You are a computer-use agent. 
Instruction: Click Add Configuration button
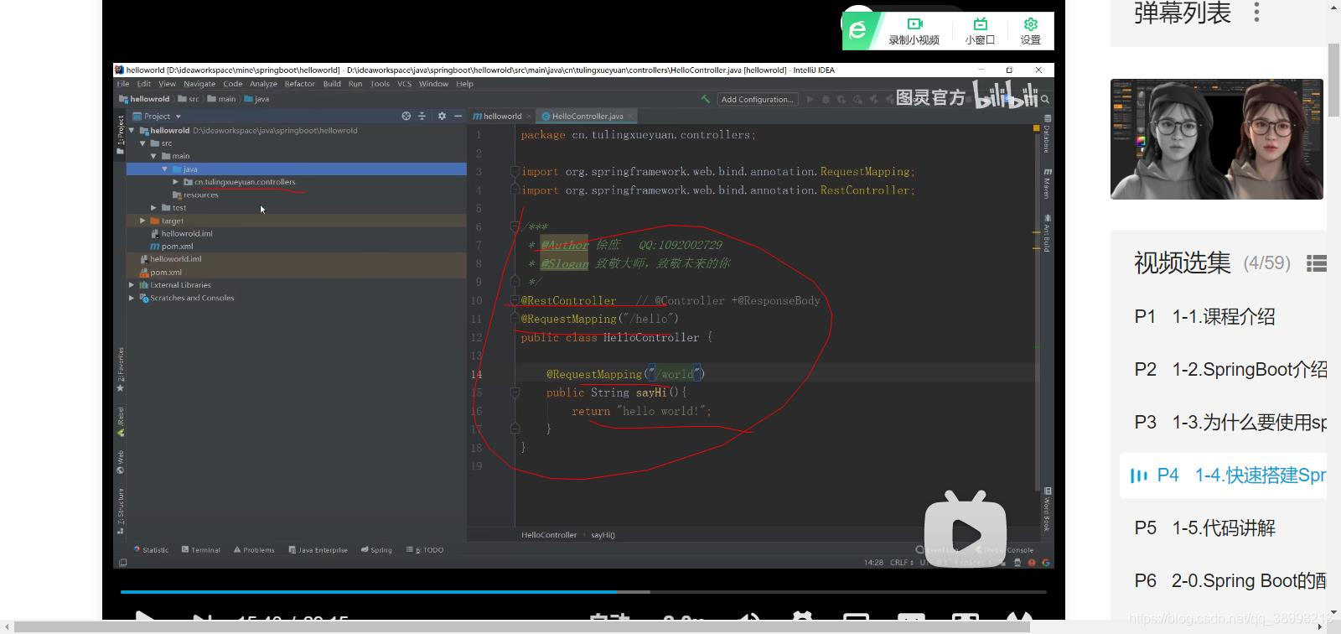click(757, 99)
